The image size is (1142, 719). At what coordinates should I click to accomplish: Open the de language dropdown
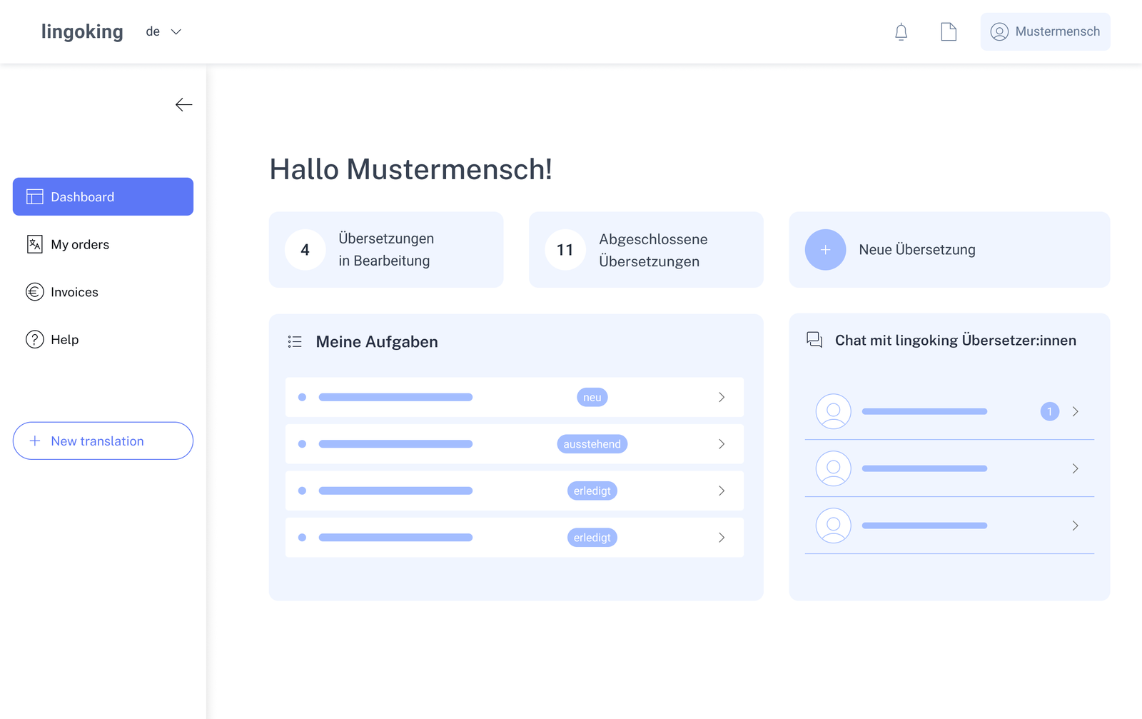pyautogui.click(x=164, y=31)
